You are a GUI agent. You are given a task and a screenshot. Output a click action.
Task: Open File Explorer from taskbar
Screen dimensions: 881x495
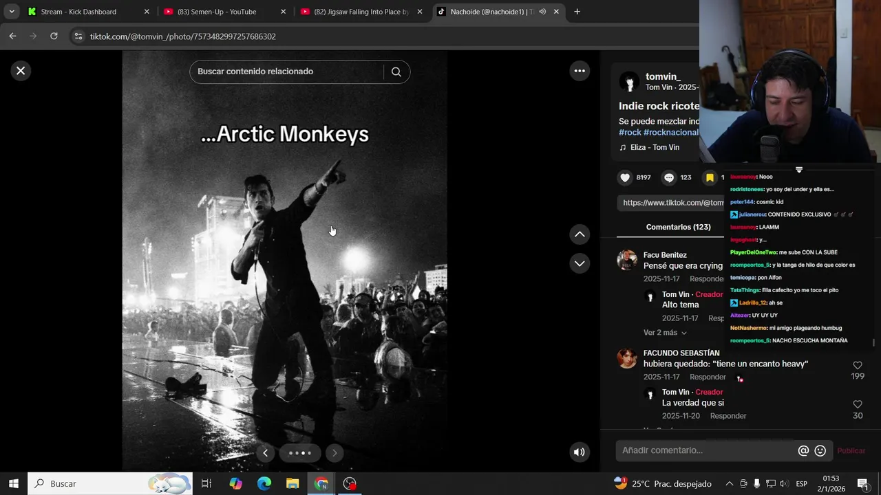[x=293, y=483]
